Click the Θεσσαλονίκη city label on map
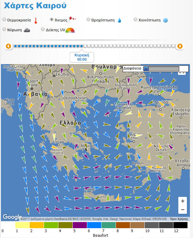193x238 pixels. tap(75, 98)
